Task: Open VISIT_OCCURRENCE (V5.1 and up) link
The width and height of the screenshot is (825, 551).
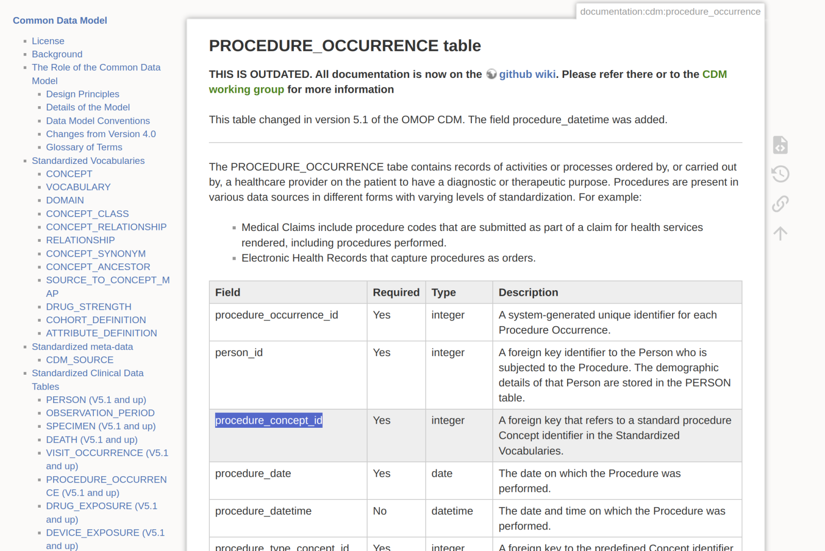Action: coord(107,453)
